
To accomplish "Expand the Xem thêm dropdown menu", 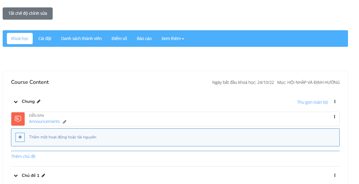I will tap(173, 39).
